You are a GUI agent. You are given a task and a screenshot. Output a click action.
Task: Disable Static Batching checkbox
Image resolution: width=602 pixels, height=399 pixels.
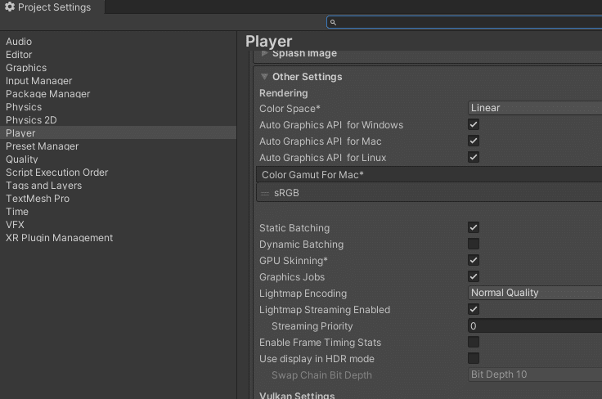(x=474, y=227)
